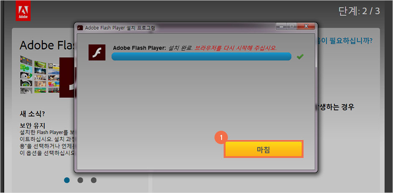Click the blue installation progress bar
This screenshot has width=393, height=193.
(201, 56)
